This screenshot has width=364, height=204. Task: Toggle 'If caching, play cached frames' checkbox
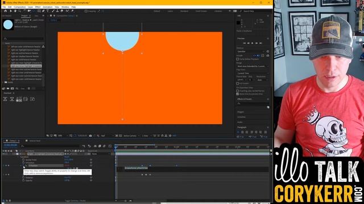[238, 91]
